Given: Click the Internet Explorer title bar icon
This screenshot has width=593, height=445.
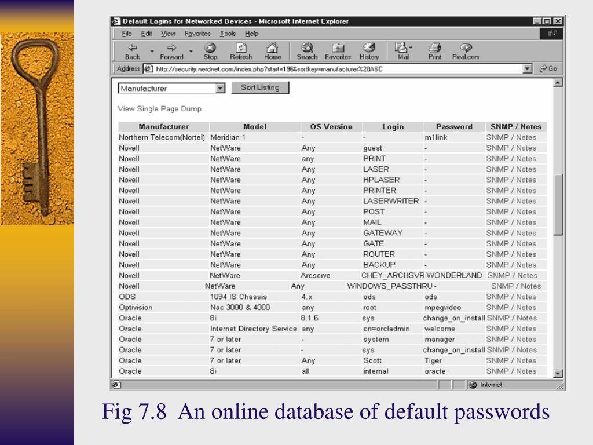Looking at the screenshot, I should [116, 21].
